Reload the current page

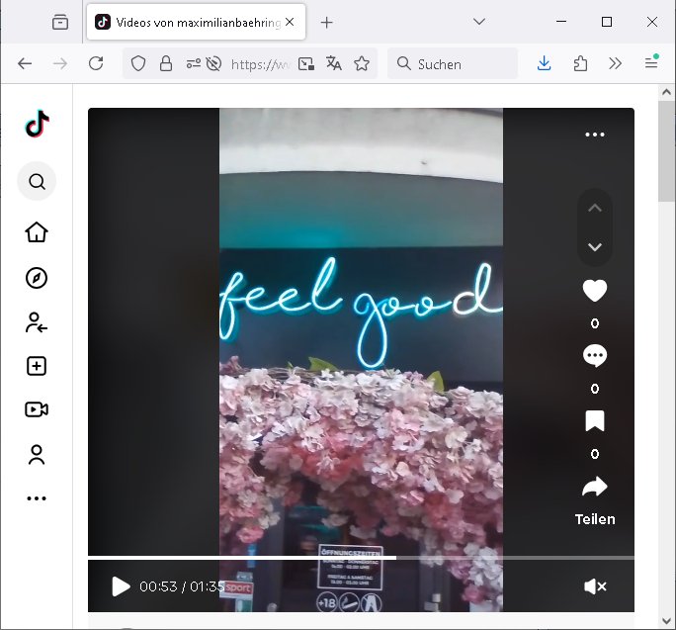[x=96, y=64]
